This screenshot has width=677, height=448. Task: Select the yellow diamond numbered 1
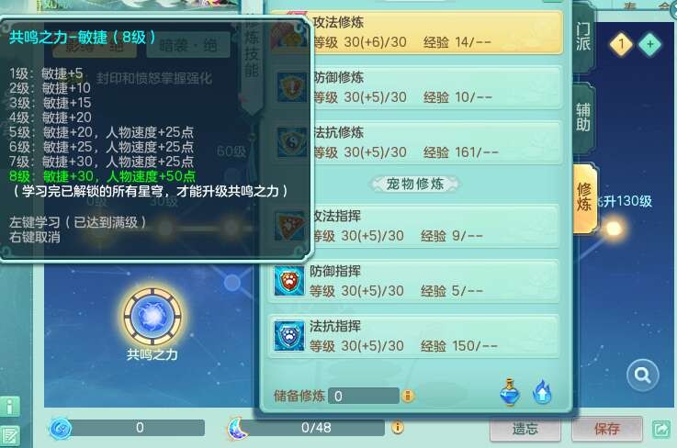point(621,44)
